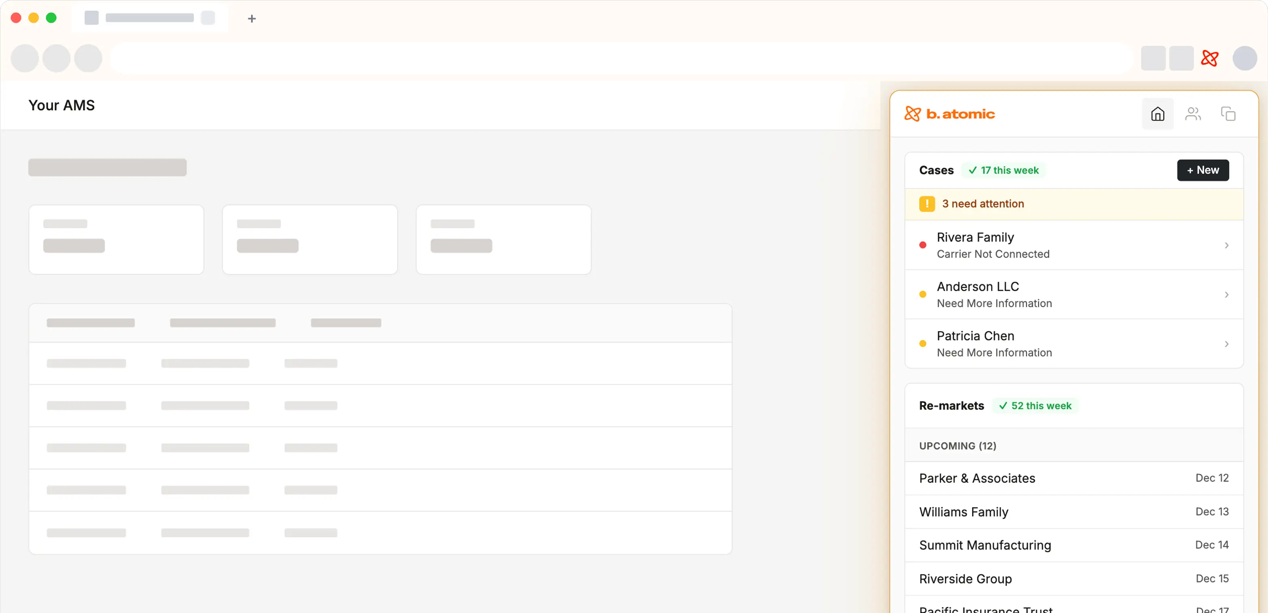The width and height of the screenshot is (1268, 613).
Task: Open the Clients view using the people icon
Action: click(x=1193, y=113)
